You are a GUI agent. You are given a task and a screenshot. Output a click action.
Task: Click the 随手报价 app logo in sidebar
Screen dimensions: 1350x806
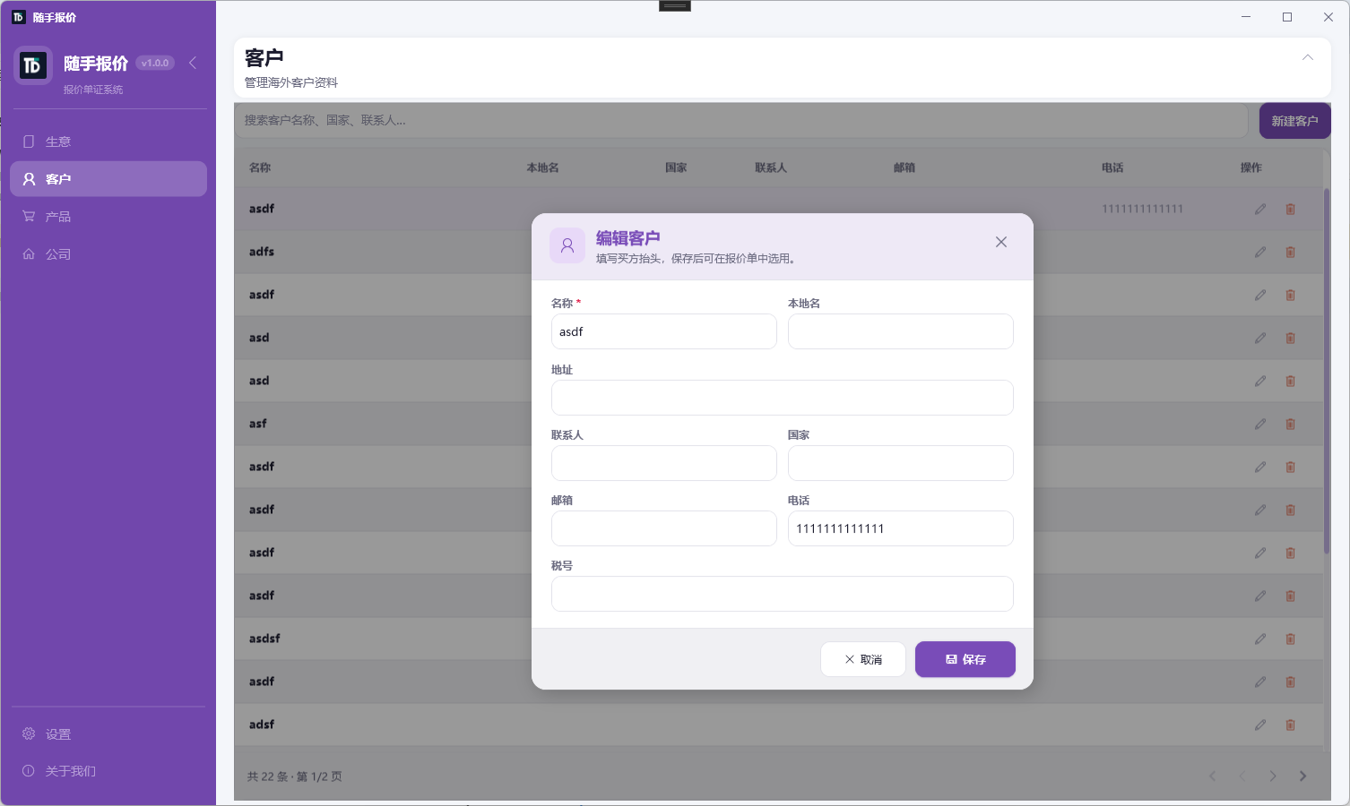33,65
